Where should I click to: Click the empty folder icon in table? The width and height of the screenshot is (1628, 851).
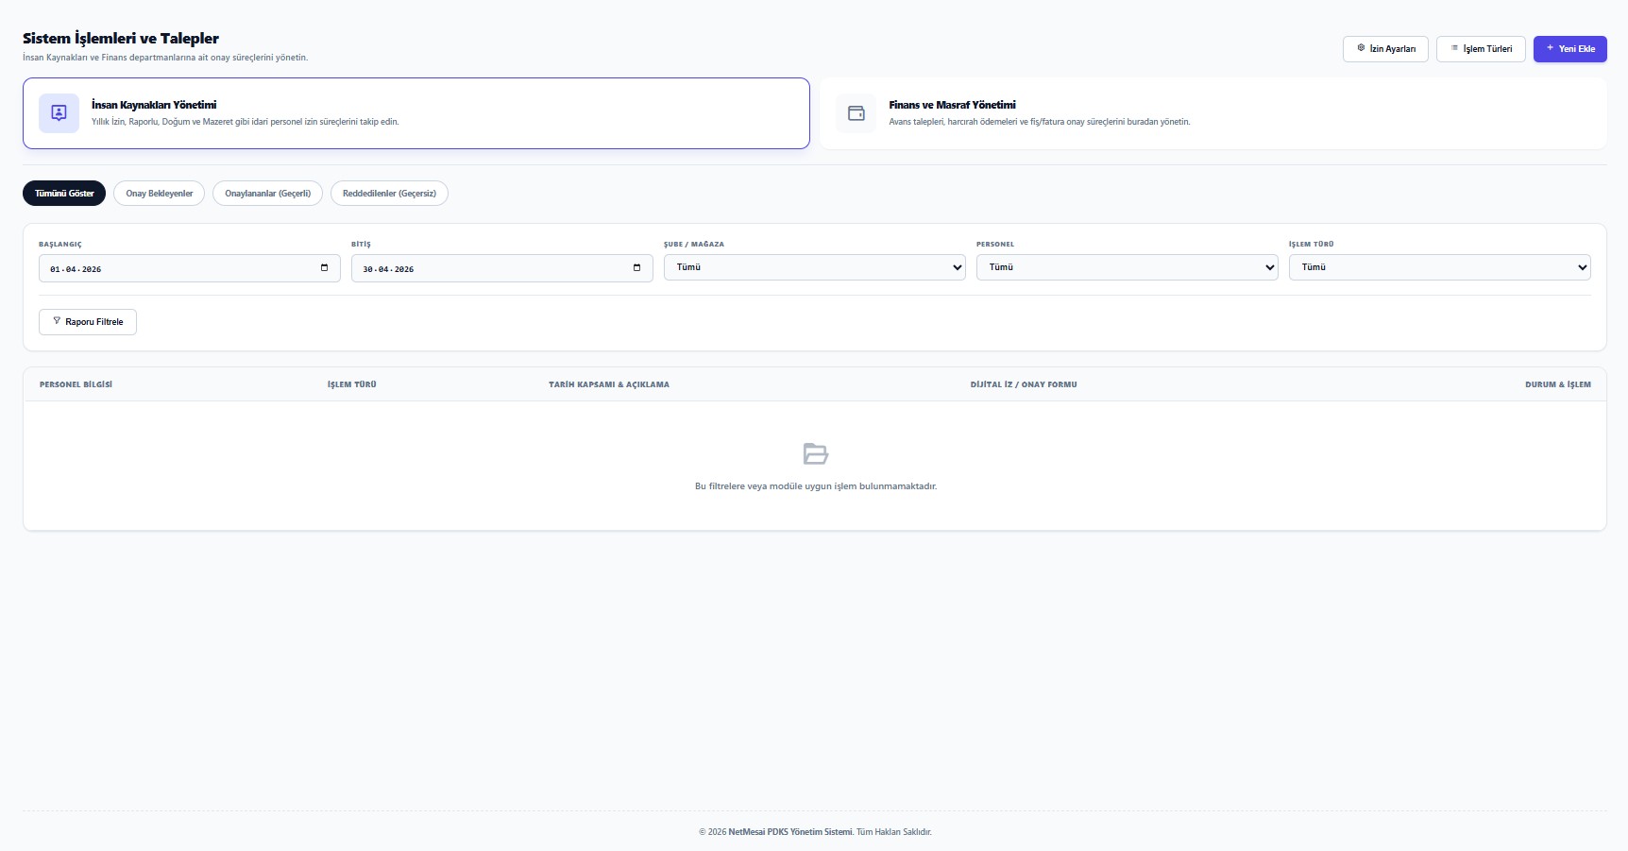coord(816,453)
